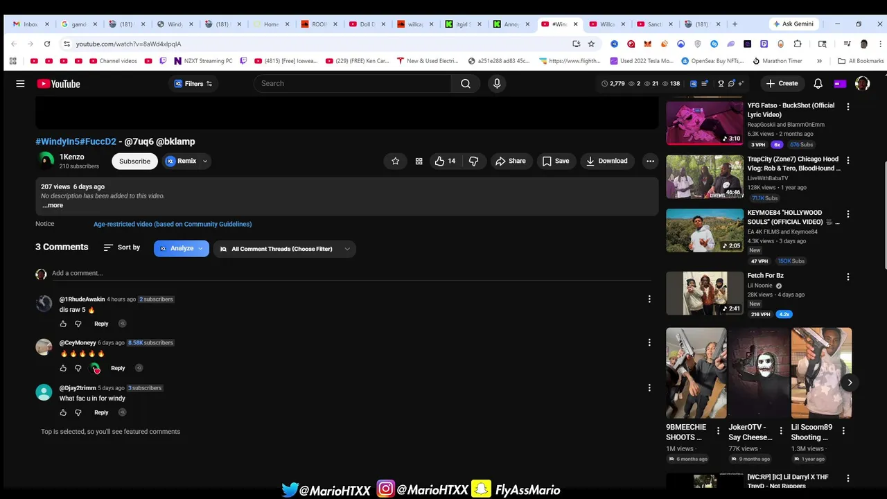The image size is (887, 499).
Task: Focus the YouTube search field
Action: [x=353, y=84]
